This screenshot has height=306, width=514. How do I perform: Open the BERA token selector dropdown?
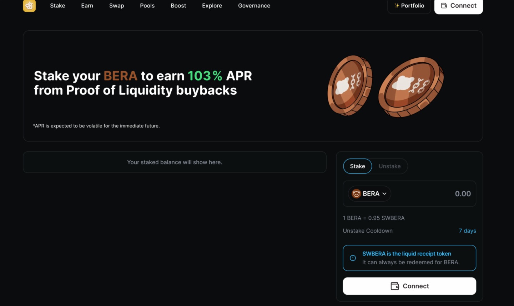click(x=369, y=194)
